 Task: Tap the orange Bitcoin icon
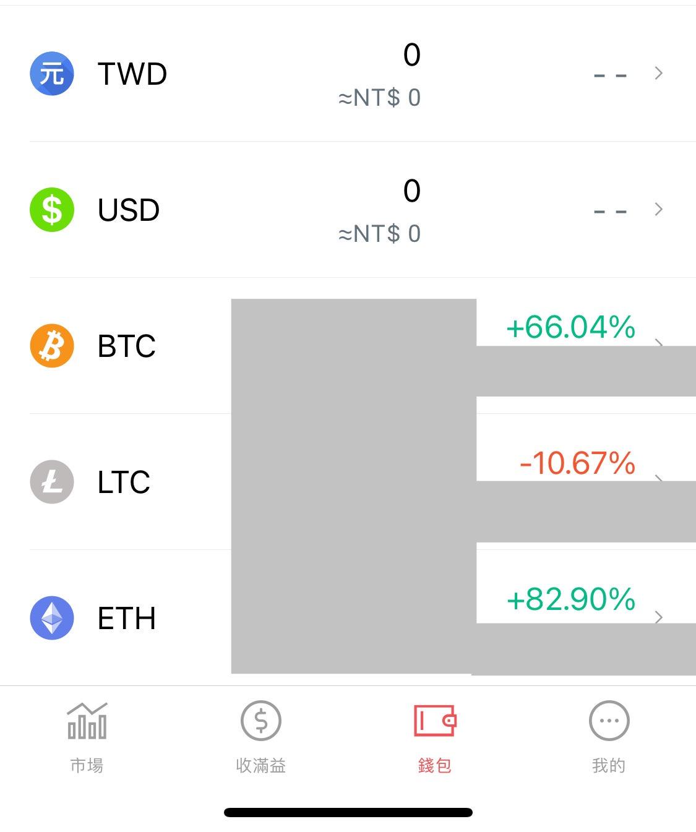(52, 346)
